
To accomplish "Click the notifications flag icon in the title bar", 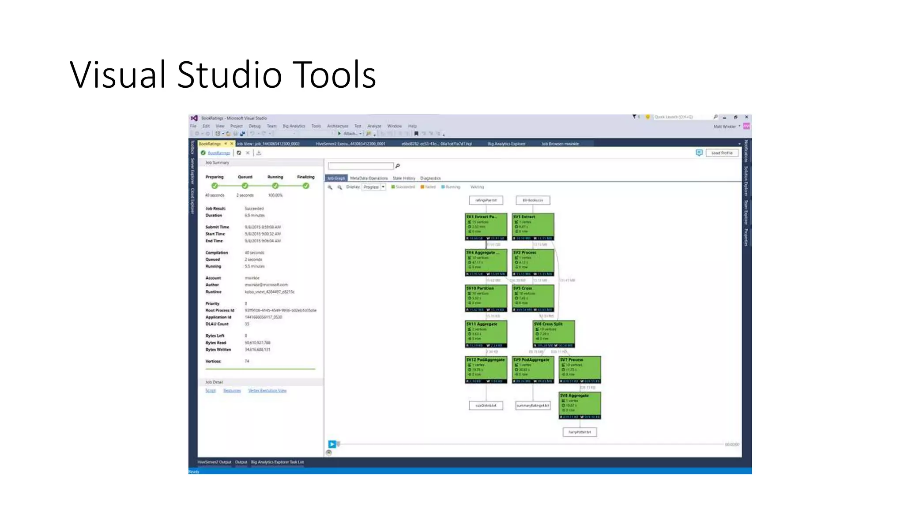I will pyautogui.click(x=635, y=117).
